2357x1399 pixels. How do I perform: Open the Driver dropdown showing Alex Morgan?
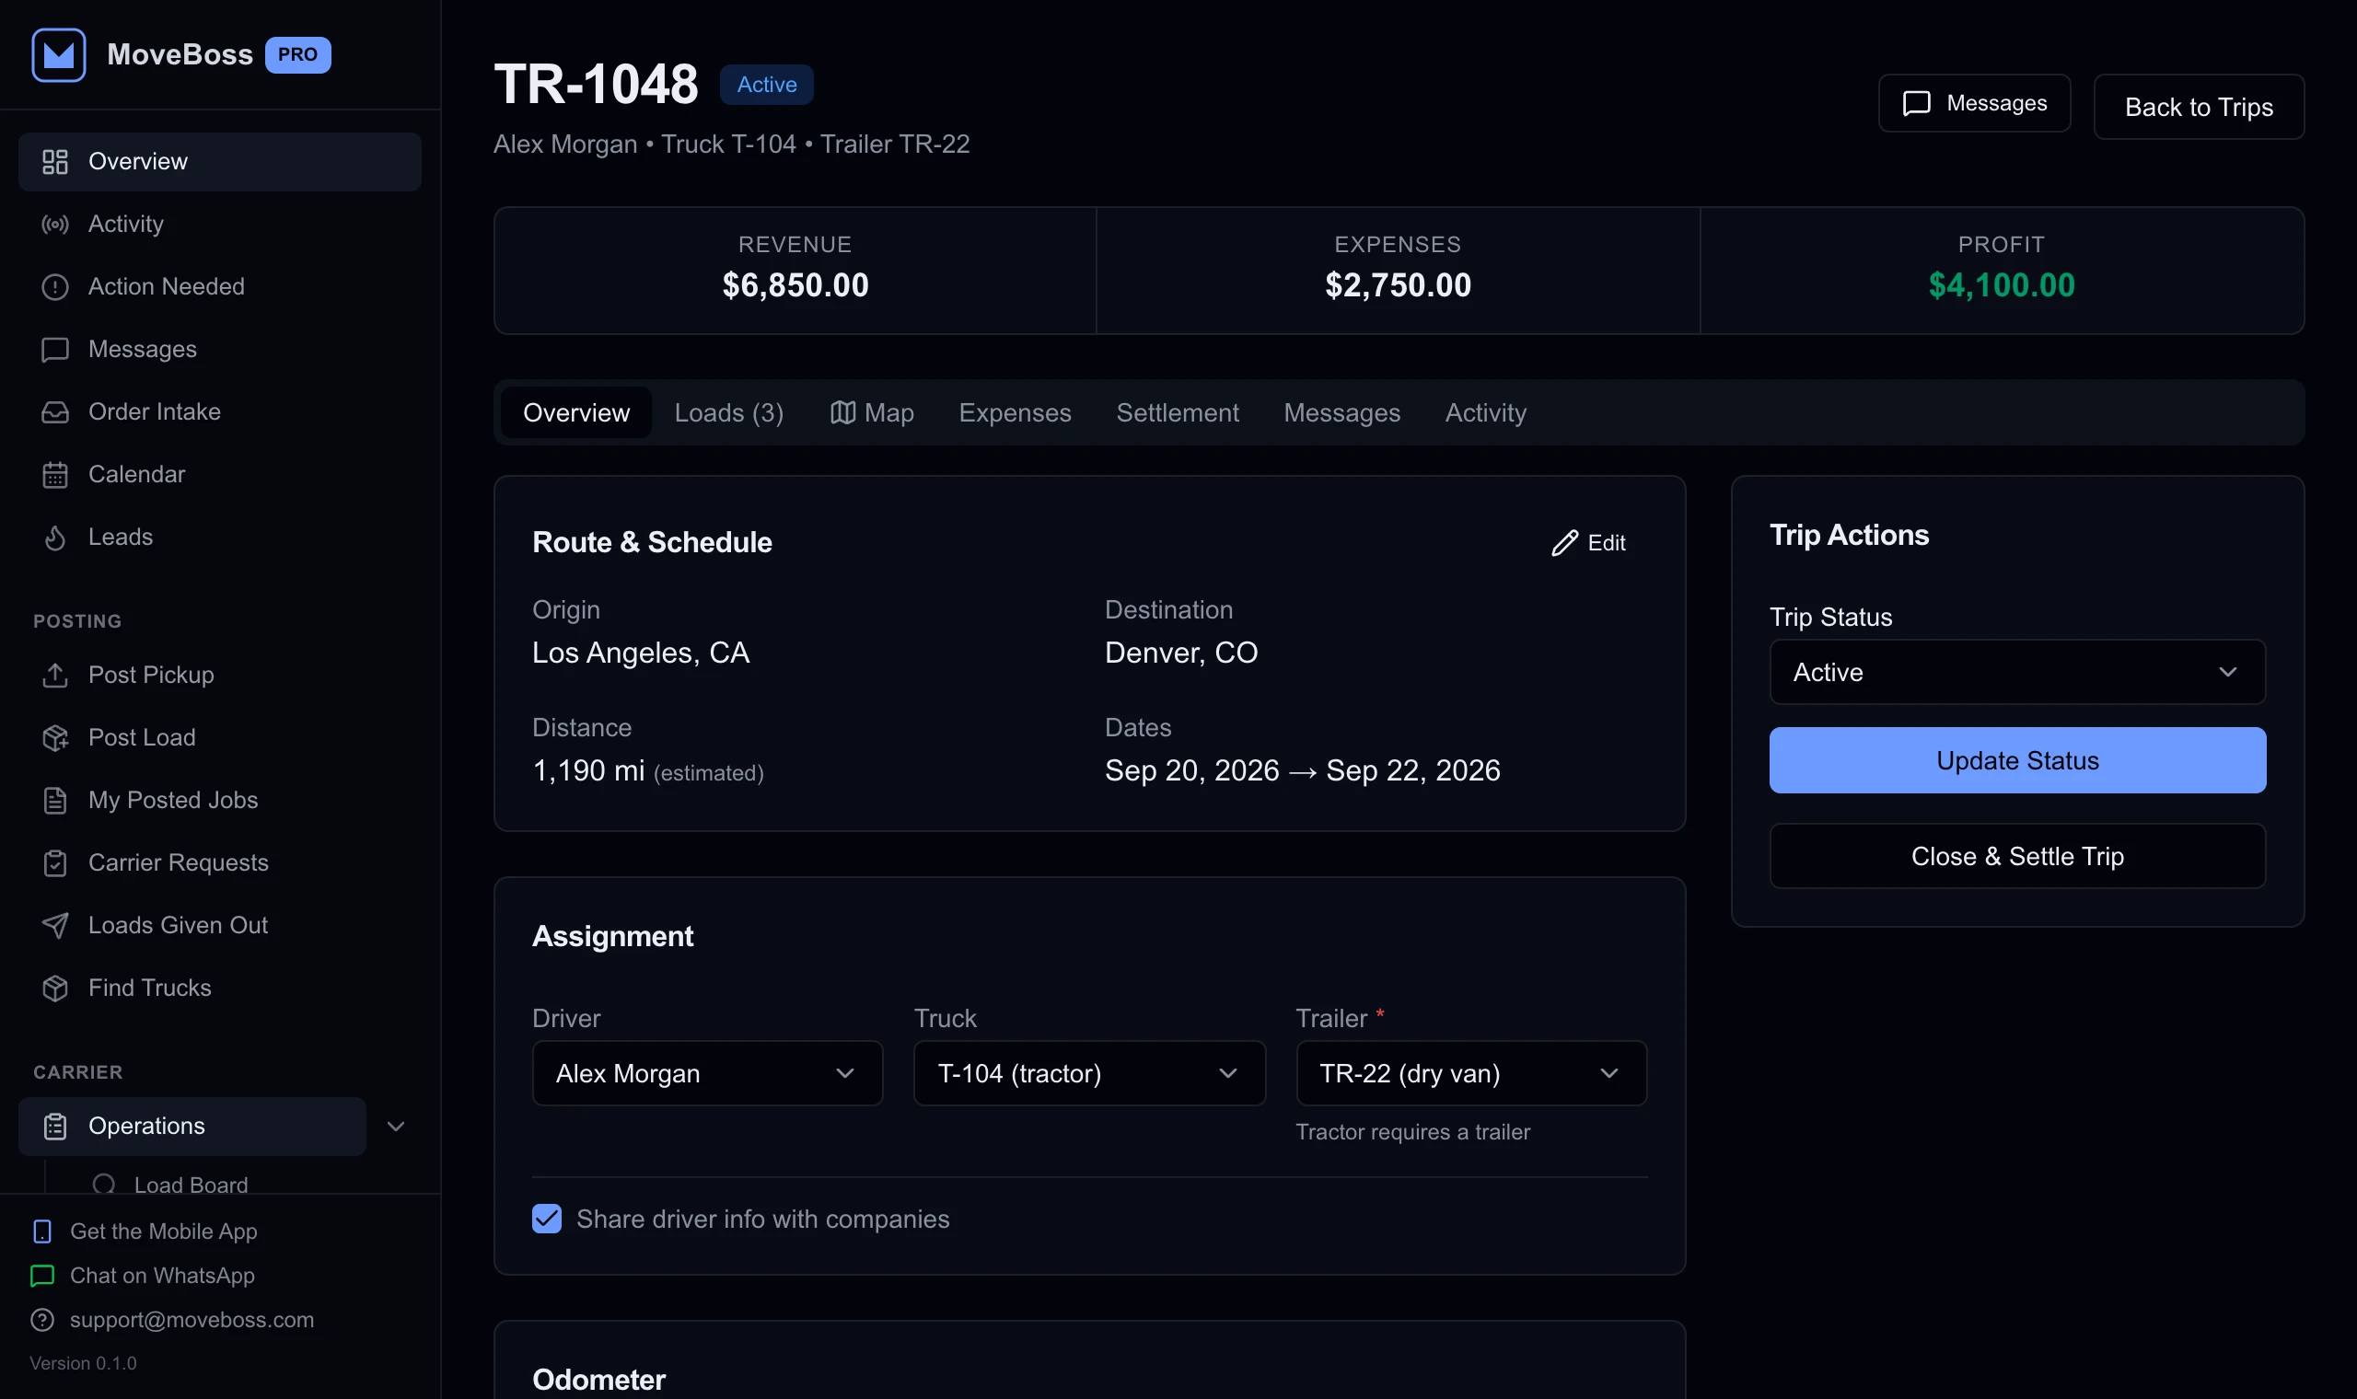click(707, 1074)
